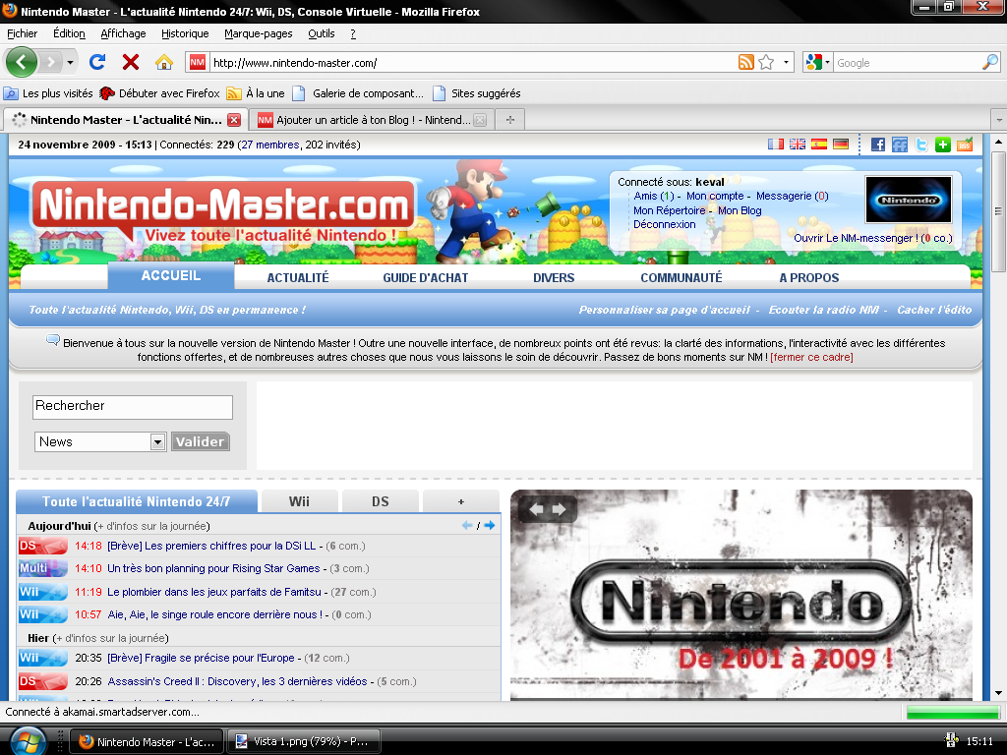The image size is (1007, 755).
Task: Click the '27 membres' link
Action: coord(270,145)
